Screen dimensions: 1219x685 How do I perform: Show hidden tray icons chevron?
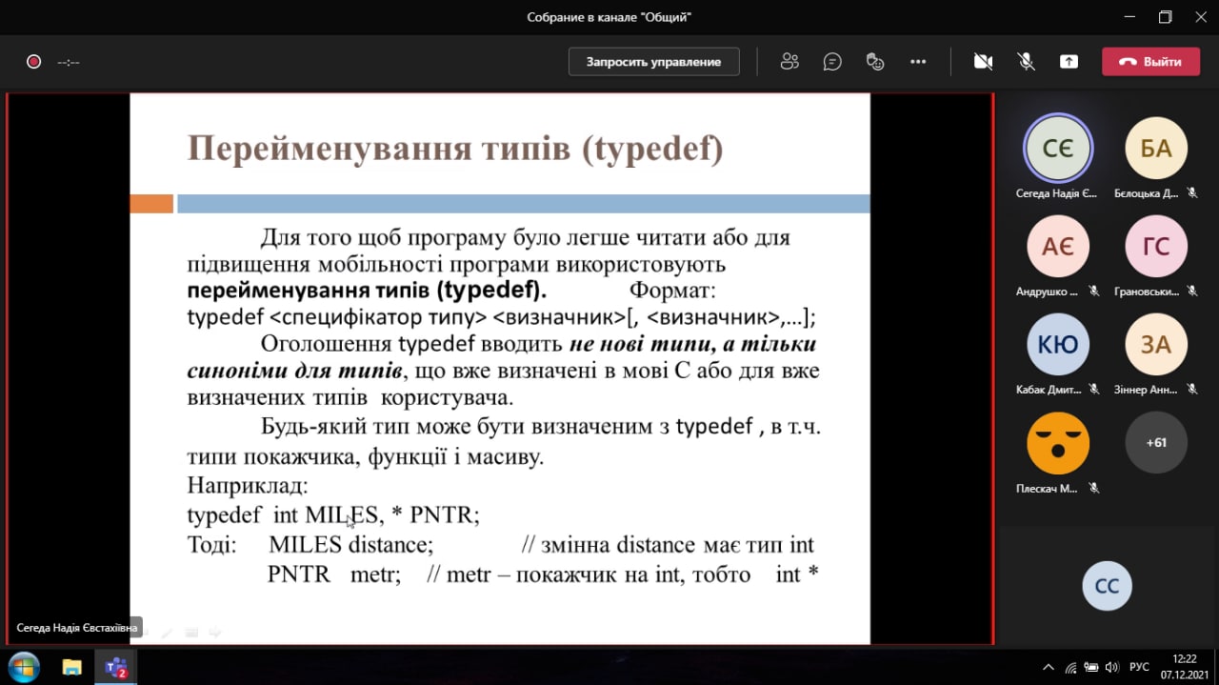pyautogui.click(x=1049, y=667)
